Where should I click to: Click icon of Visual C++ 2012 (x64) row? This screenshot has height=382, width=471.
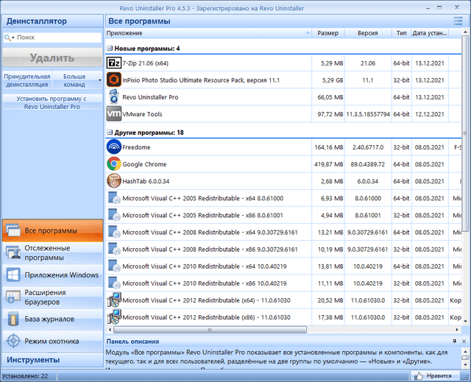coord(114,300)
